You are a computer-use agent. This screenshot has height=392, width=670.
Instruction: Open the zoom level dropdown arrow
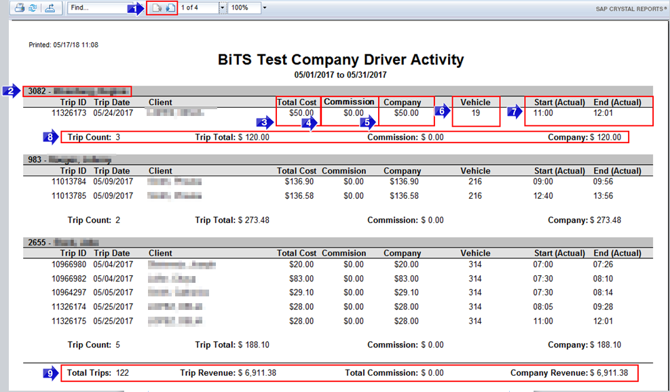click(265, 8)
